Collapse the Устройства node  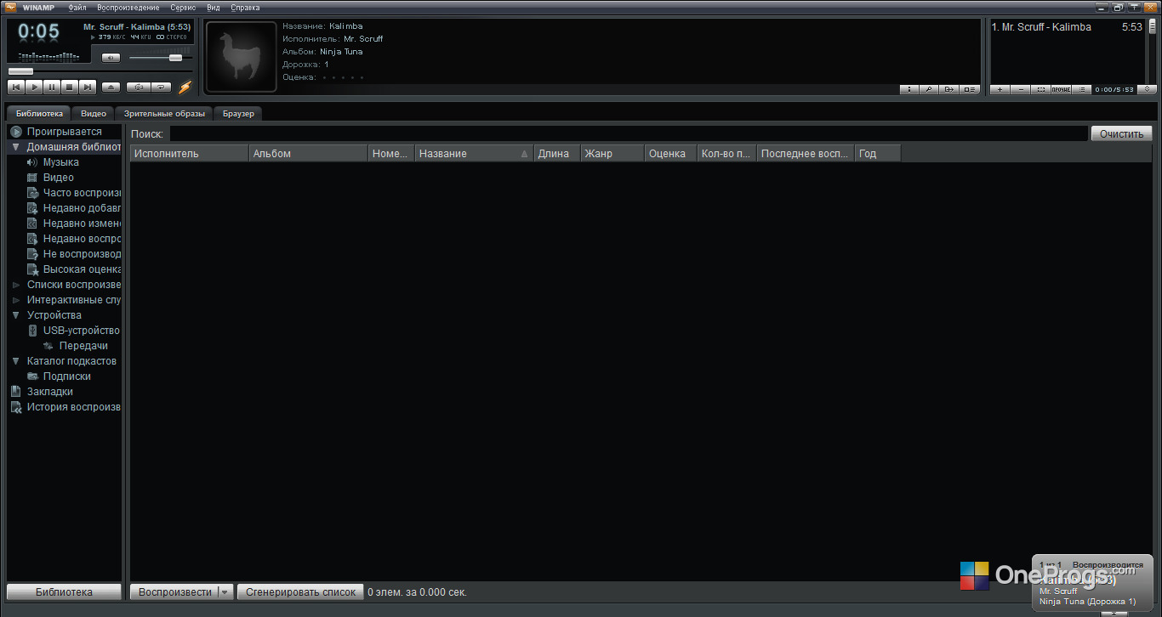coord(16,315)
